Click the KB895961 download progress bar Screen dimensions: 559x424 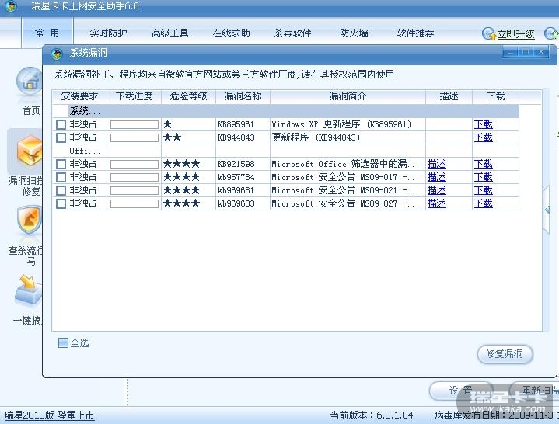135,124
